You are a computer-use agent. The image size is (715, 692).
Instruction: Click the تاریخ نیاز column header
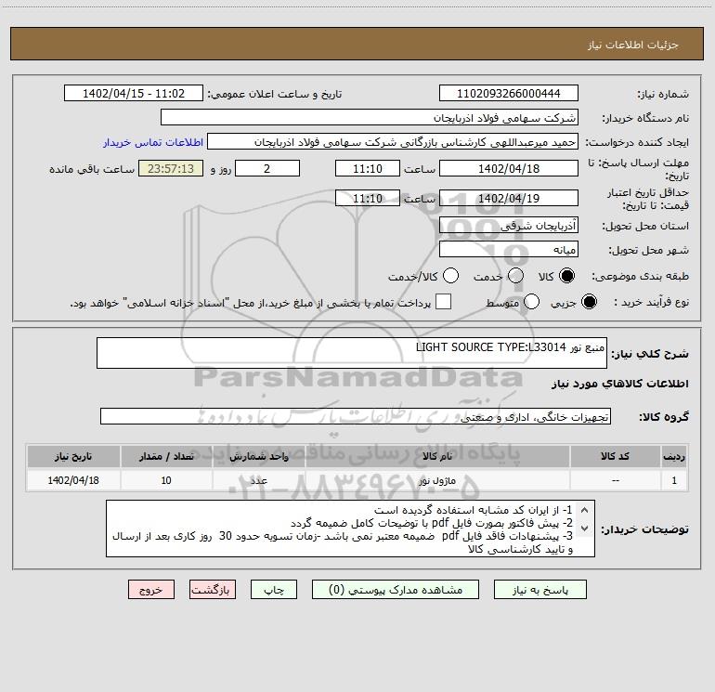[73, 456]
